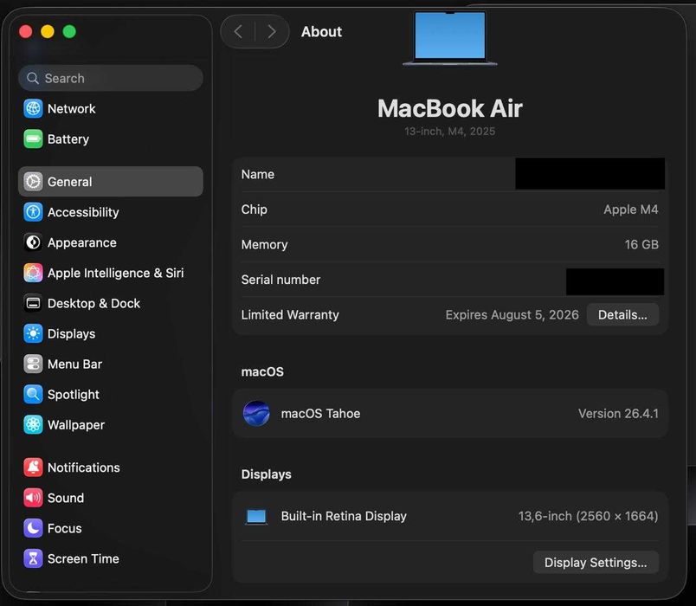Open the Screen Time hourglass icon
Screen dimensions: 696x606
coord(33,558)
